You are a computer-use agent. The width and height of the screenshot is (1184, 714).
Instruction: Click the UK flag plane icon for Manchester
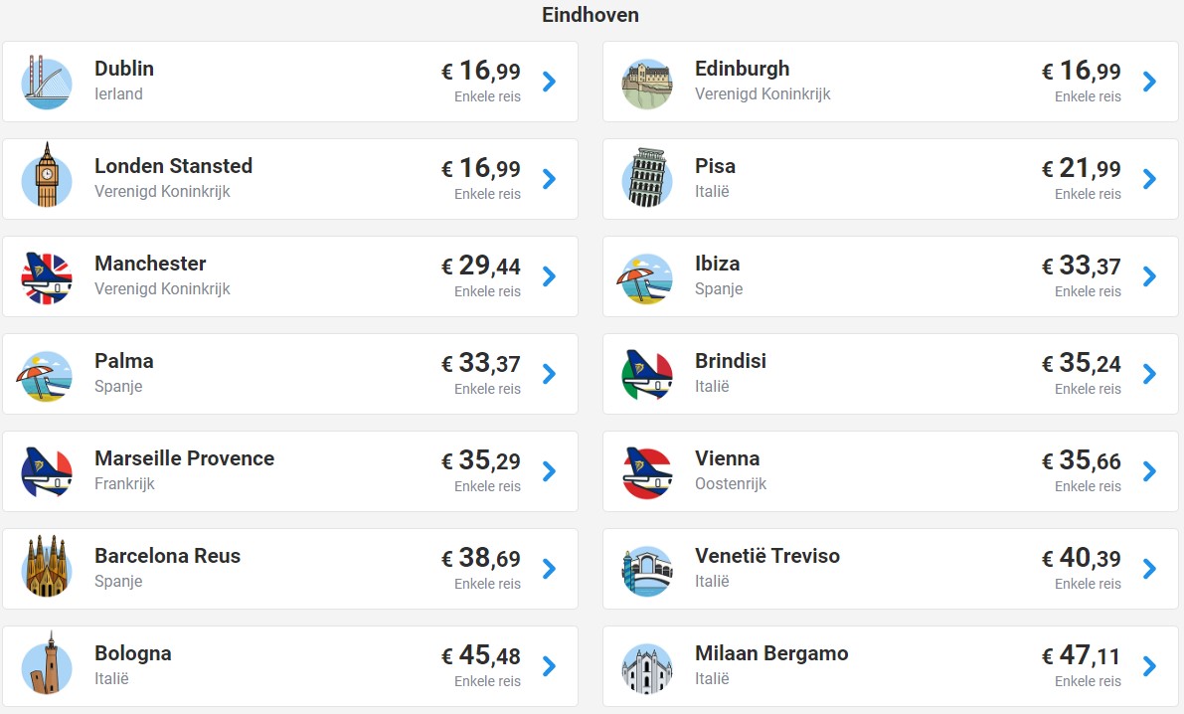[47, 277]
